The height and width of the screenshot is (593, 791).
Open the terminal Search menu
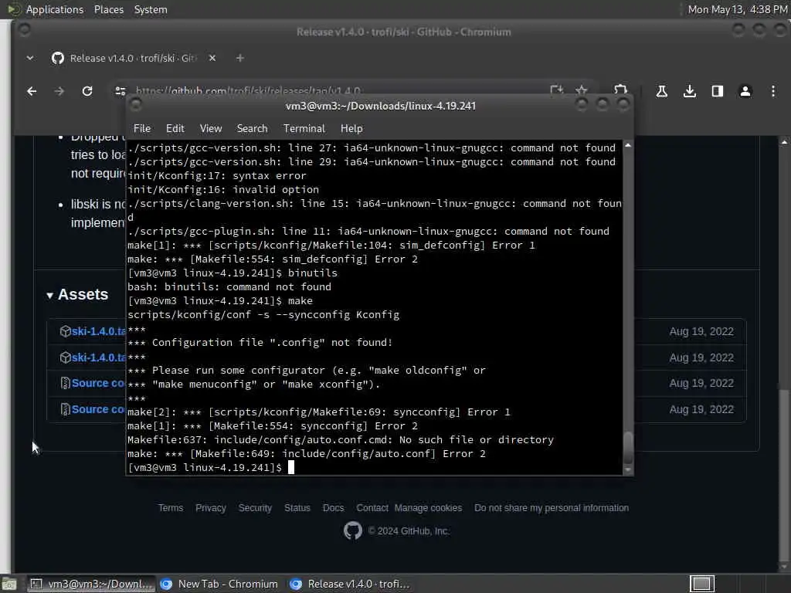point(253,129)
